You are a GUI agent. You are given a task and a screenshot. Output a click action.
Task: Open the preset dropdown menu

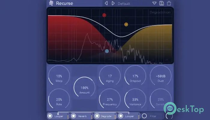[x=154, y=4]
